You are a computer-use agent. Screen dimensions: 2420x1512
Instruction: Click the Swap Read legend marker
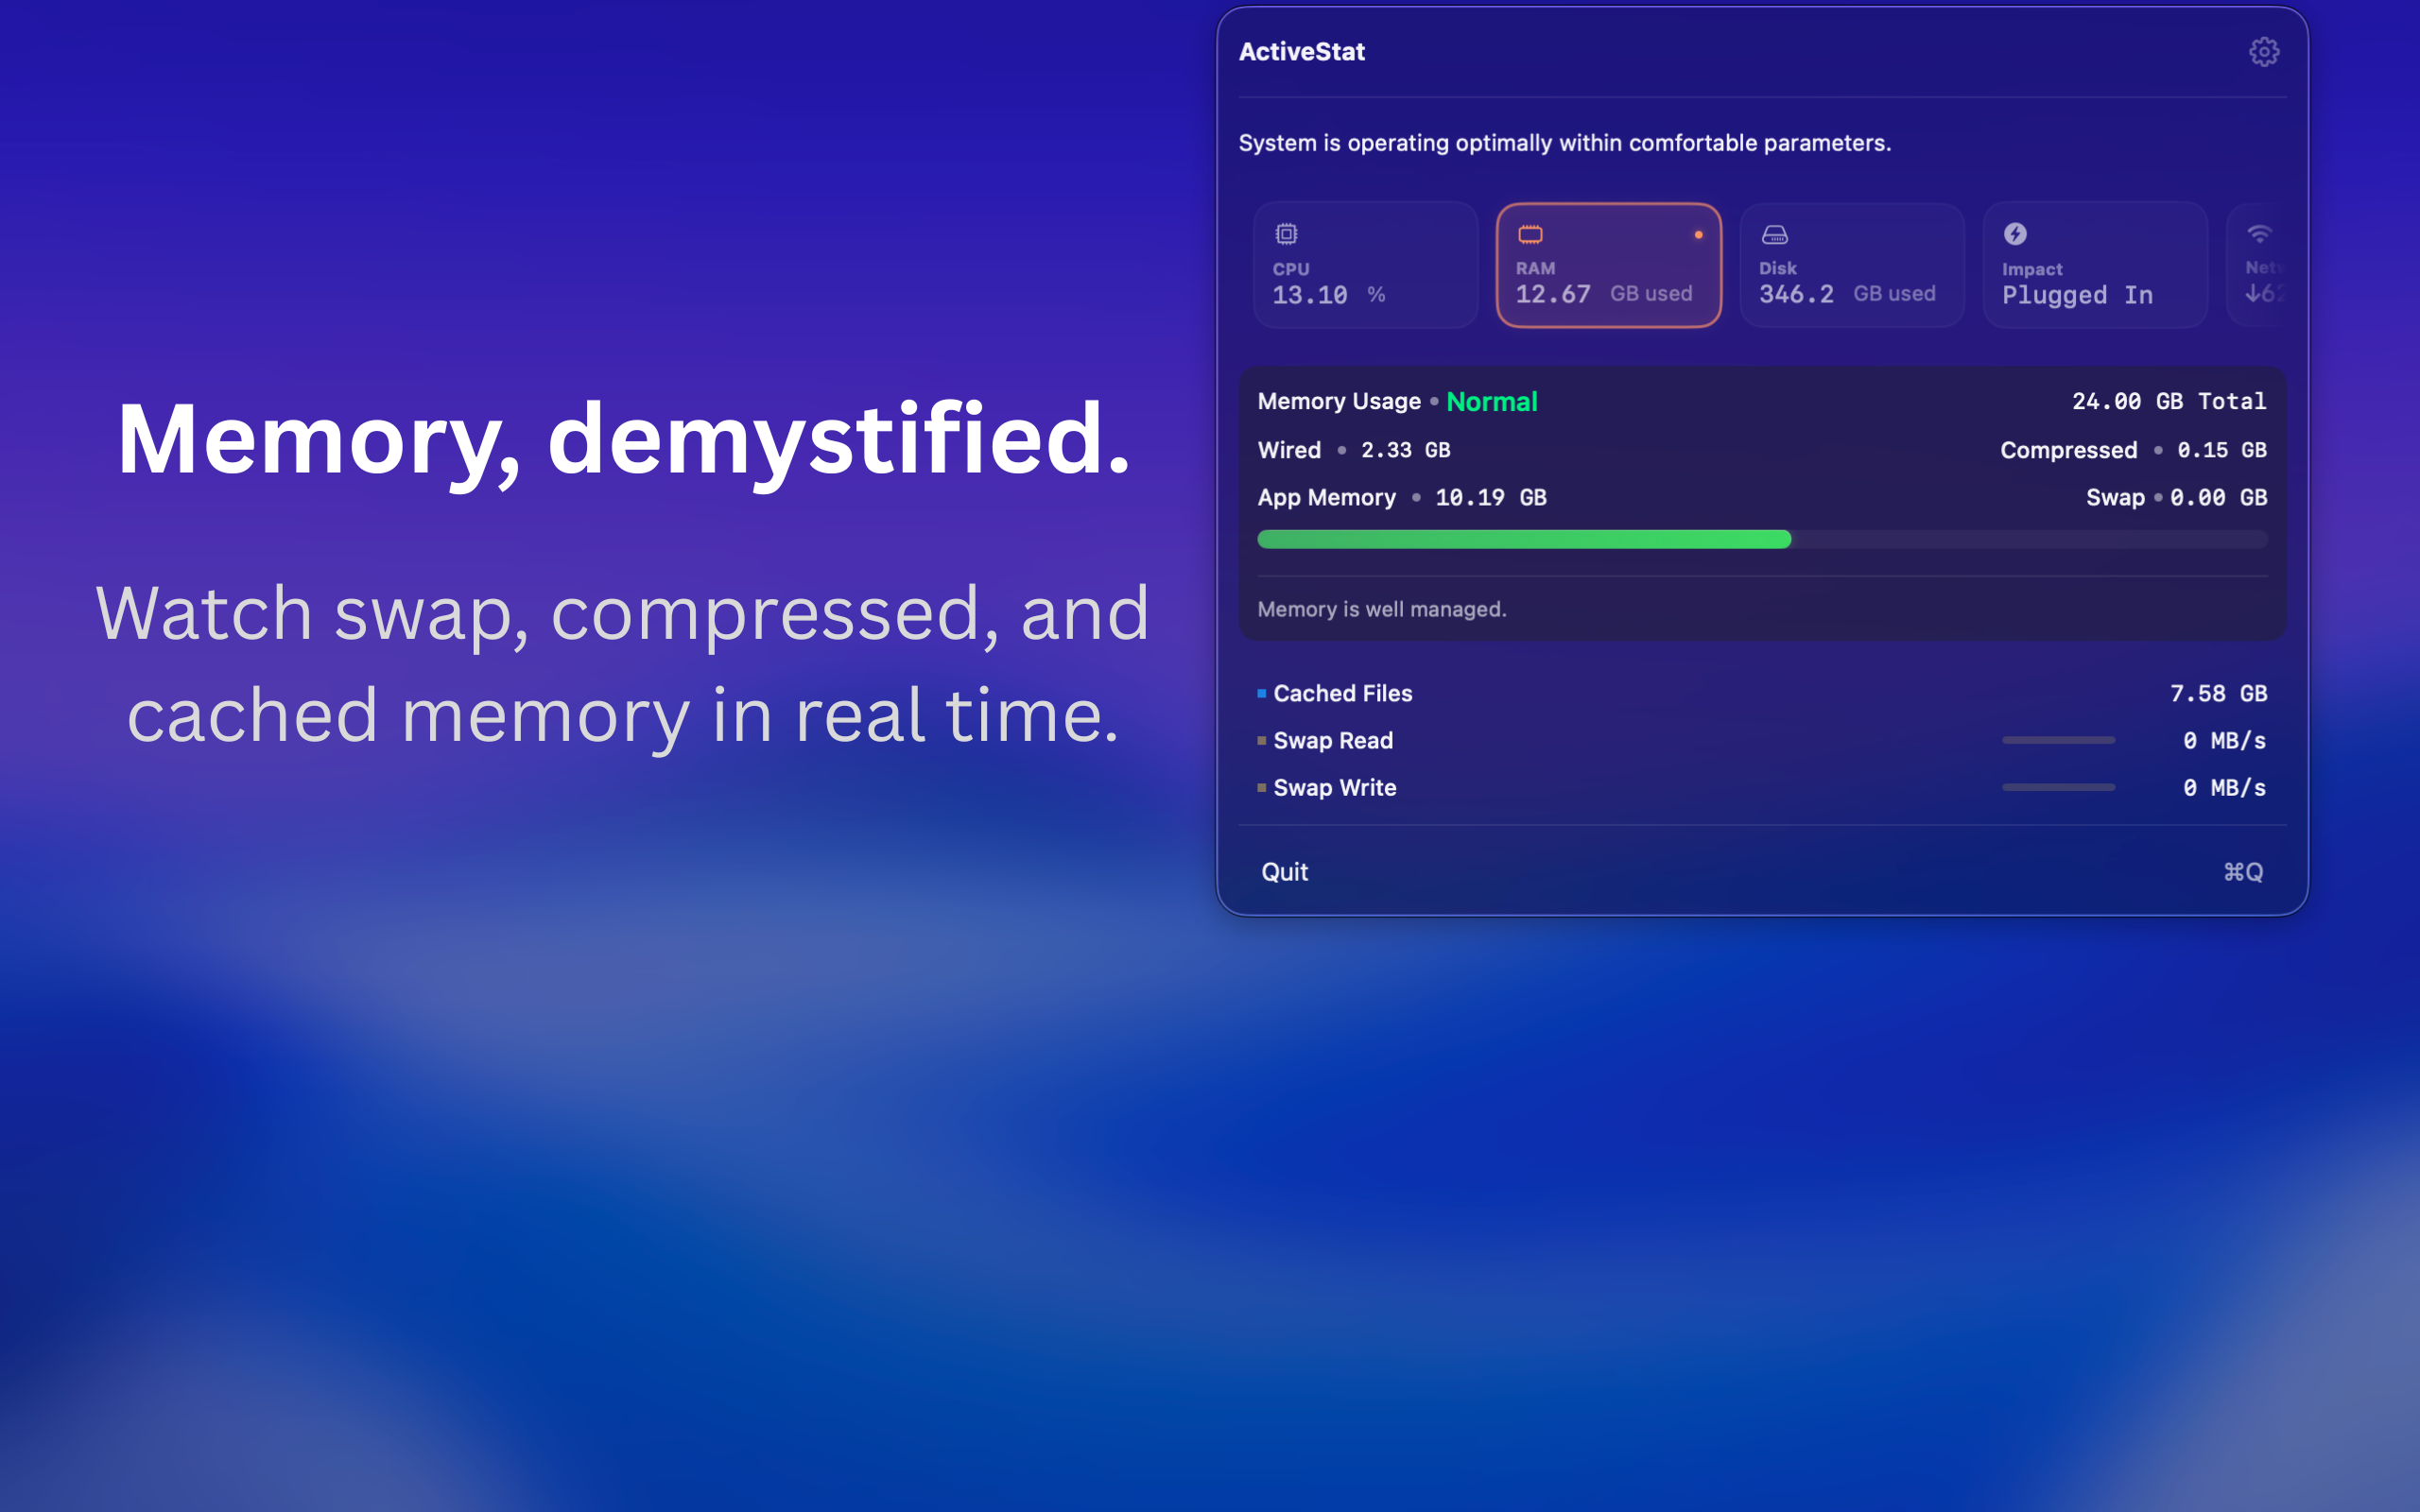[x=1262, y=740]
